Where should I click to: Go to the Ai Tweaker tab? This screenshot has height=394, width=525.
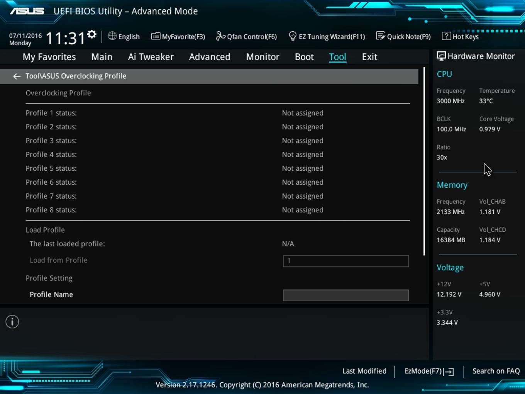coord(151,57)
